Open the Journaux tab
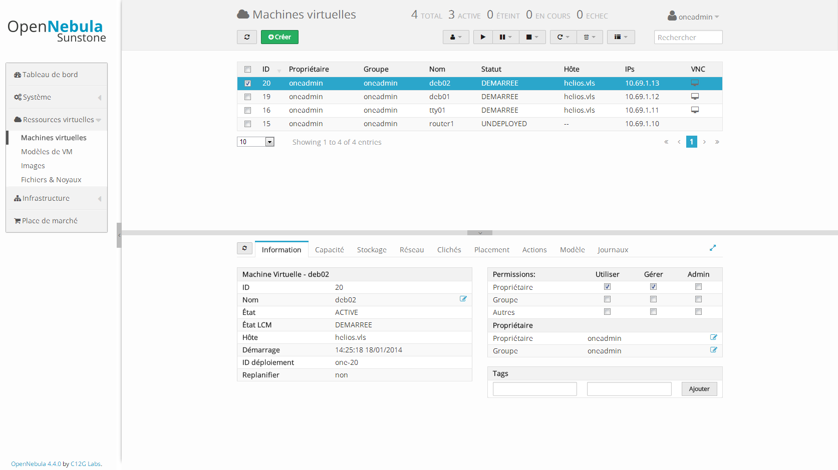This screenshot has width=838, height=470. [x=613, y=250]
